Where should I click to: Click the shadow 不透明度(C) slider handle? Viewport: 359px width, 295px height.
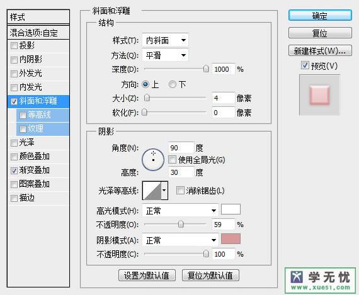[206, 254]
